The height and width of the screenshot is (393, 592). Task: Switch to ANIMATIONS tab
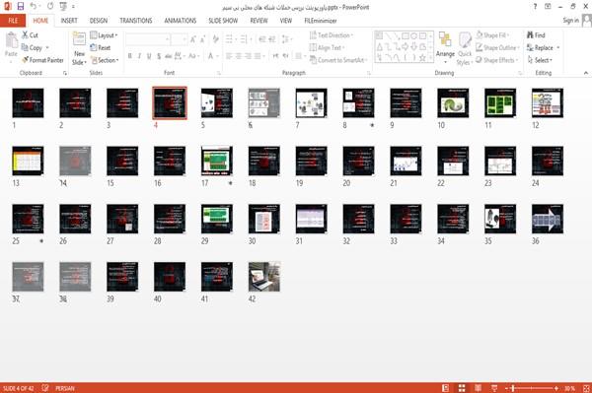[x=181, y=21]
